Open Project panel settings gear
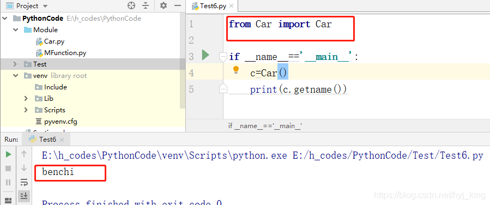 click(x=164, y=5)
